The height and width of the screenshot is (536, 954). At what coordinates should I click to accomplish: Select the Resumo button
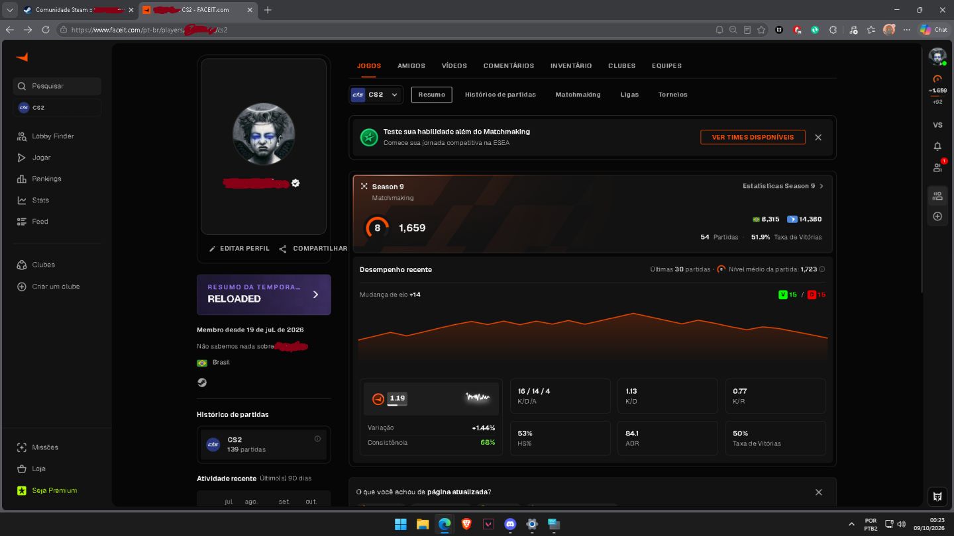(x=432, y=95)
